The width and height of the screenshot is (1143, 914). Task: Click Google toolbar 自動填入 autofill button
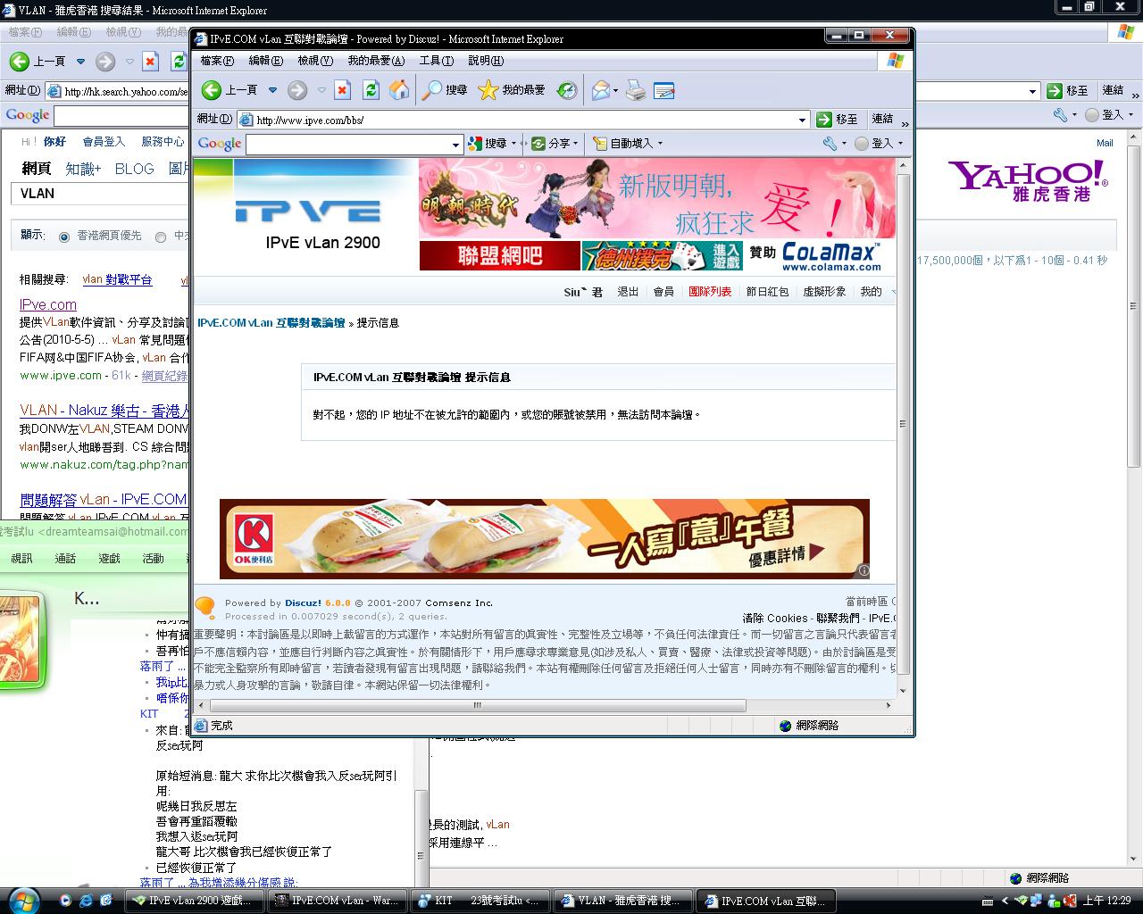coord(623,143)
